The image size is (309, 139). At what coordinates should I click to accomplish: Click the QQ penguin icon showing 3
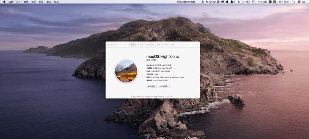tap(233, 2)
